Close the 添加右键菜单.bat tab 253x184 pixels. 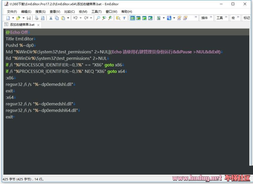[38, 25]
